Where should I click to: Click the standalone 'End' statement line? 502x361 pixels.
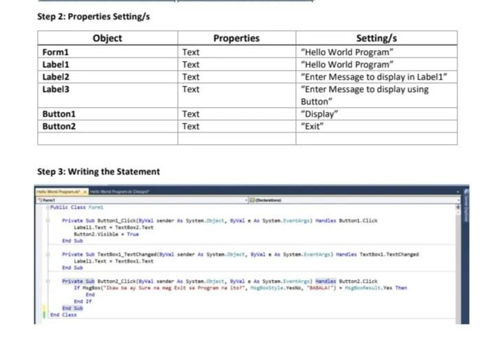(90, 294)
